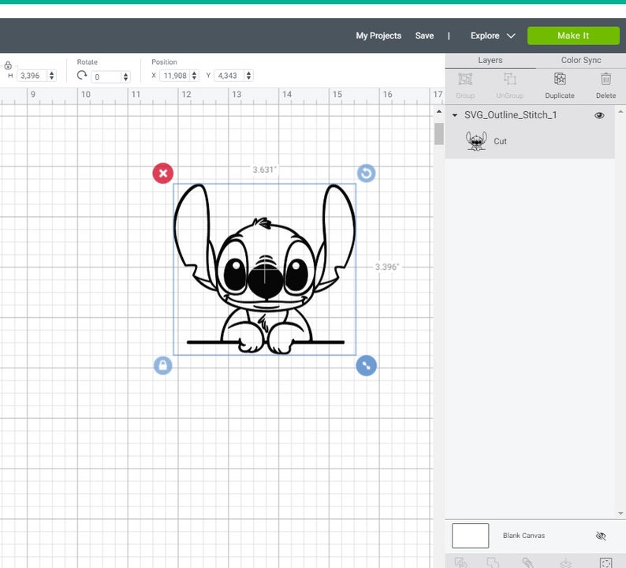The image size is (626, 568).
Task: Click Layers panel scroll up arrow
Action: pyautogui.click(x=620, y=111)
